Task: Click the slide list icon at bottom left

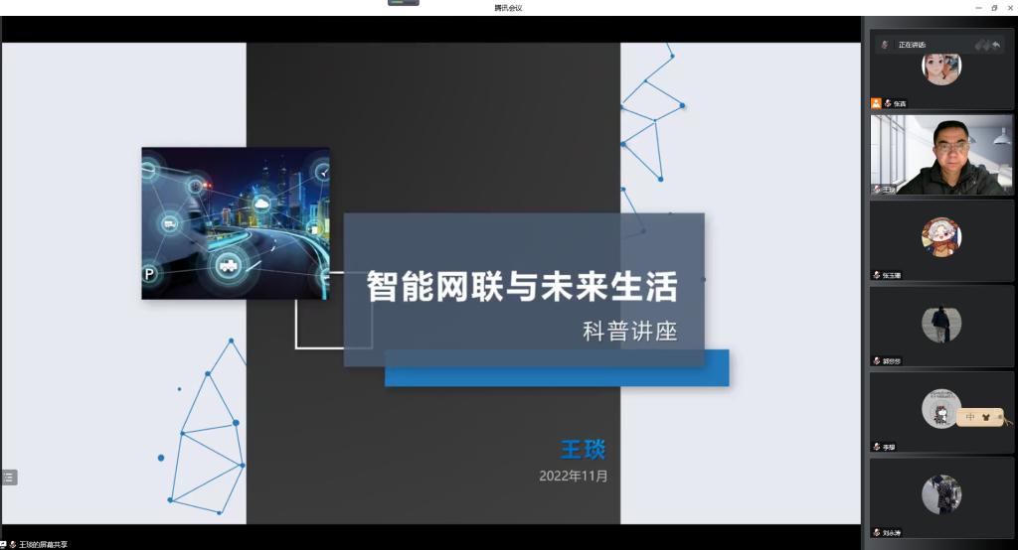Action: (x=9, y=478)
